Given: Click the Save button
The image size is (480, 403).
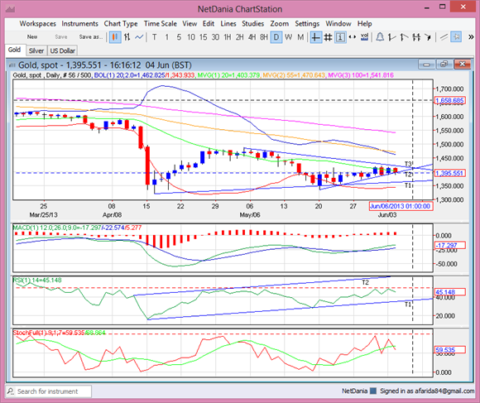Looking at the screenshot, I should coord(61,36).
